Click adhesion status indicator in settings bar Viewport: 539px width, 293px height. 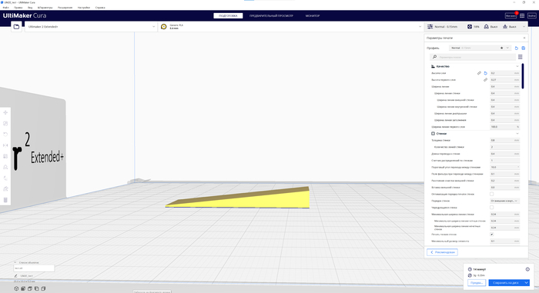(x=510, y=26)
